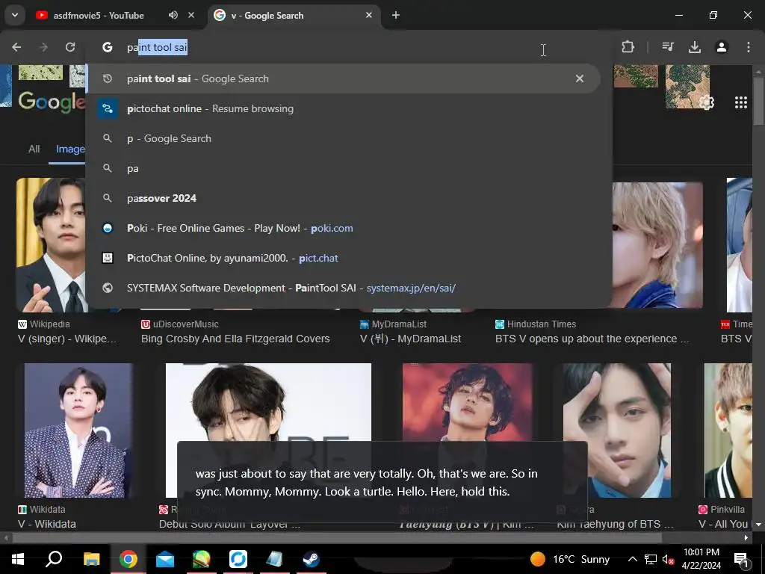Open Windows taskbar search
Viewport: 765px width, 574px height.
click(54, 559)
